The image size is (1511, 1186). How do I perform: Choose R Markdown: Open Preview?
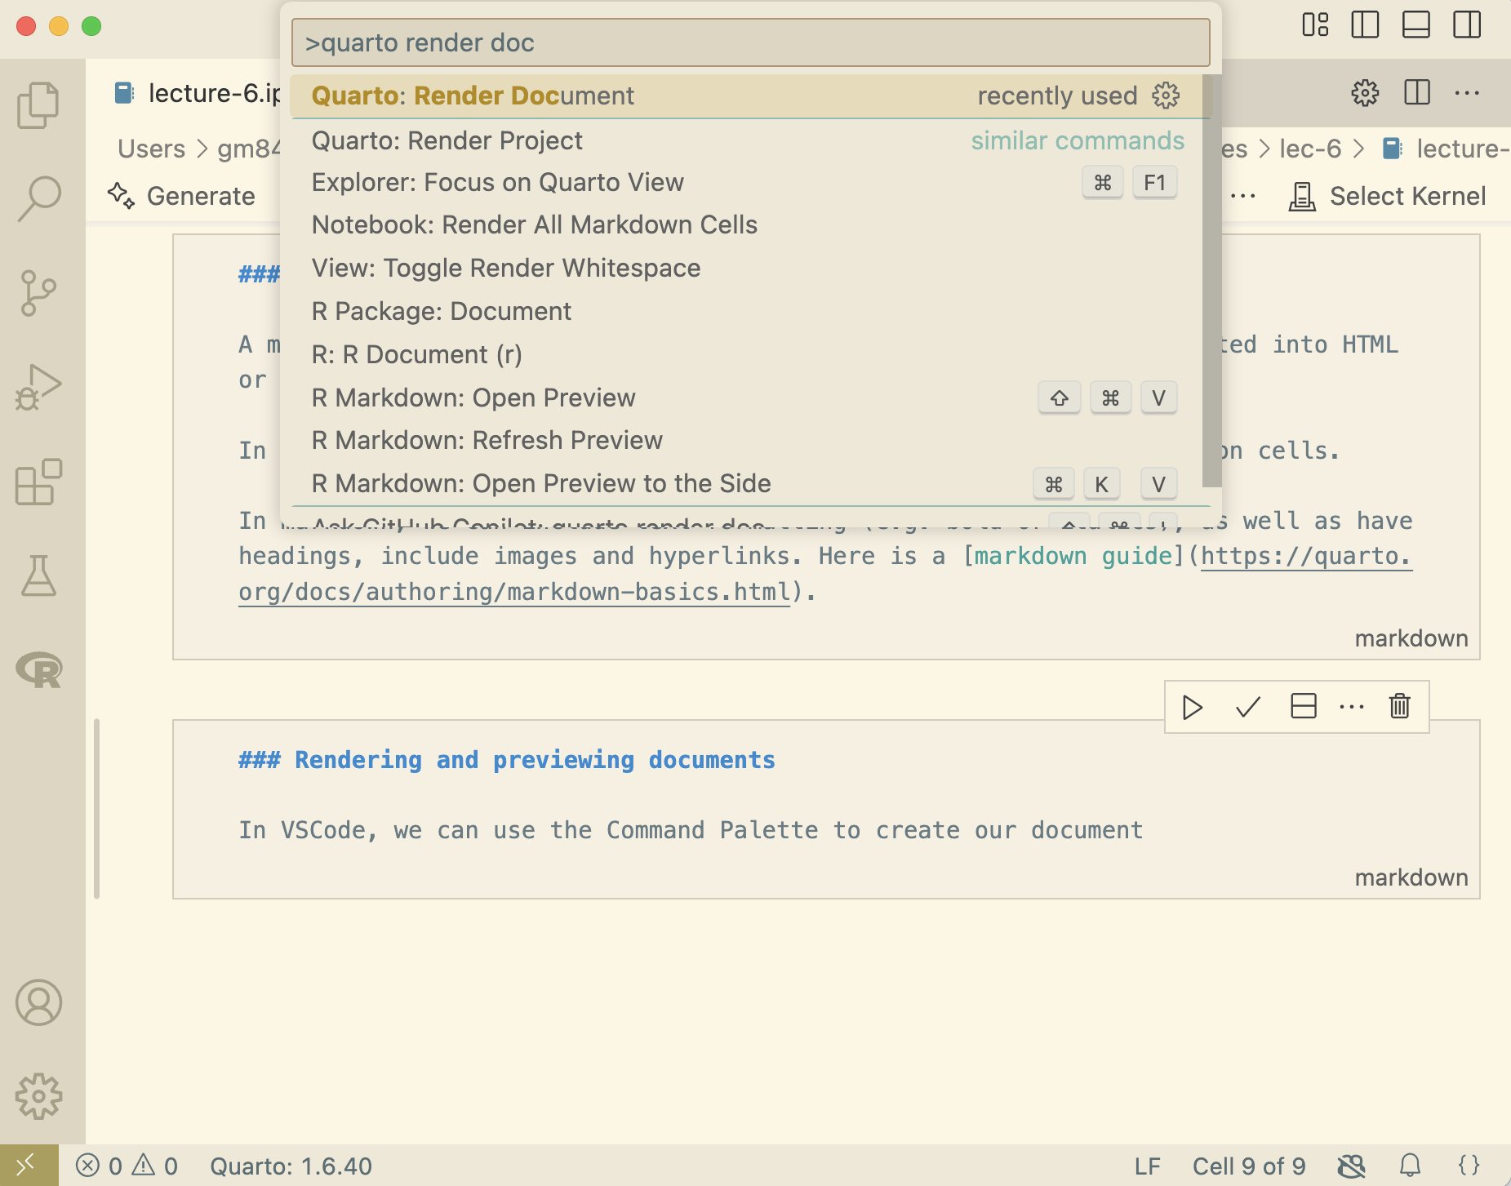746,398
